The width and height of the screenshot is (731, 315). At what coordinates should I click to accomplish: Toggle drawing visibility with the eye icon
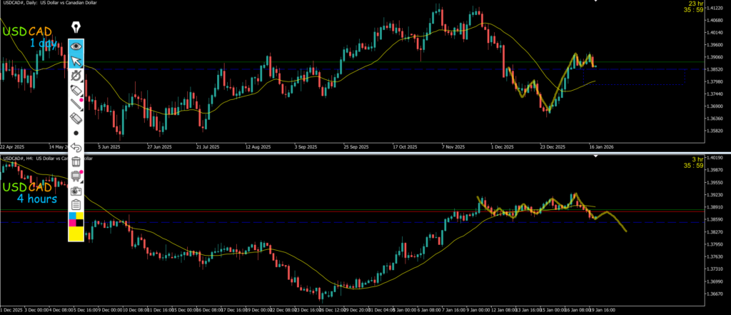pos(76,46)
